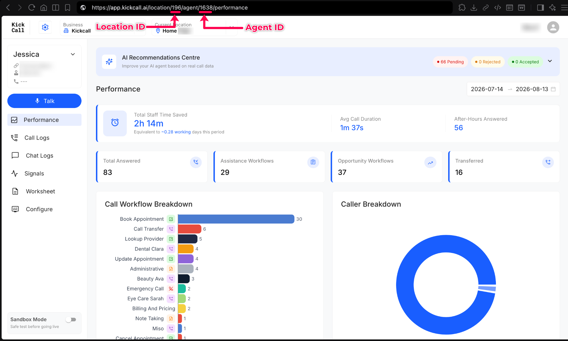Viewport: 568px width, 341px height.
Task: Expand the AI Recommendations Centre panel
Action: [550, 61]
